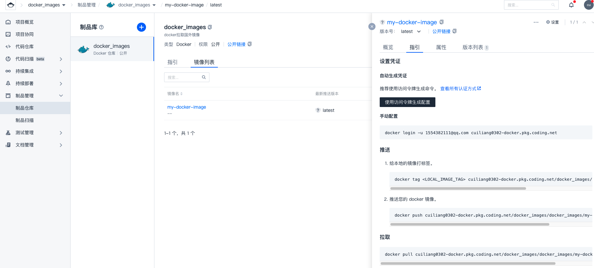Click the 项目协同 sidebar icon
The width and height of the screenshot is (594, 268).
8,34
